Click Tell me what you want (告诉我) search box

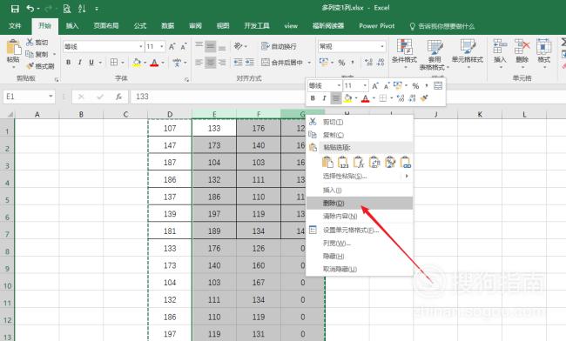[442, 26]
